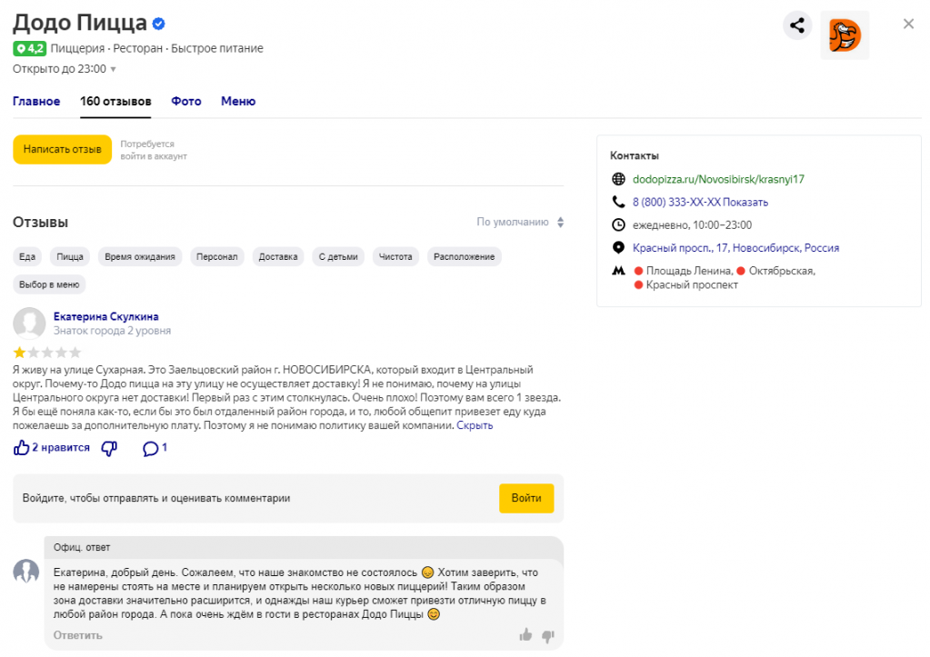Click the share icon near the logo
This screenshot has height=657, width=930.
(797, 25)
